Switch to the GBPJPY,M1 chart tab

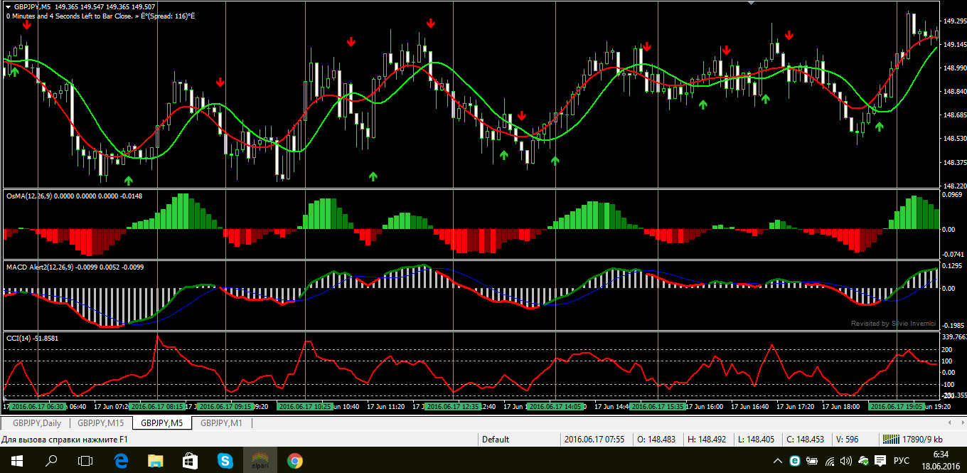tap(221, 423)
